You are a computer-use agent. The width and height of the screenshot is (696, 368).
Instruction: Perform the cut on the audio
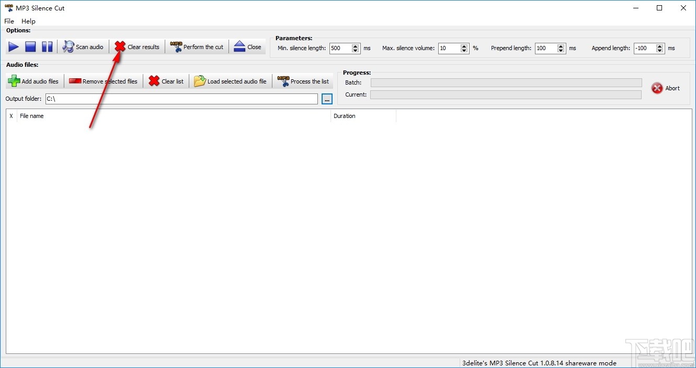pos(197,47)
